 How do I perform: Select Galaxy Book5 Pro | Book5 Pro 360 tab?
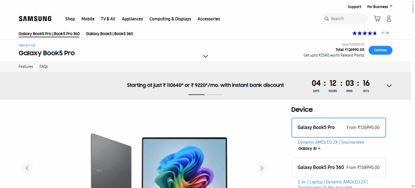point(49,34)
